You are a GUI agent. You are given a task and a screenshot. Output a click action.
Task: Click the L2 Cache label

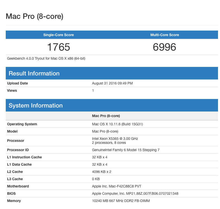(15, 172)
